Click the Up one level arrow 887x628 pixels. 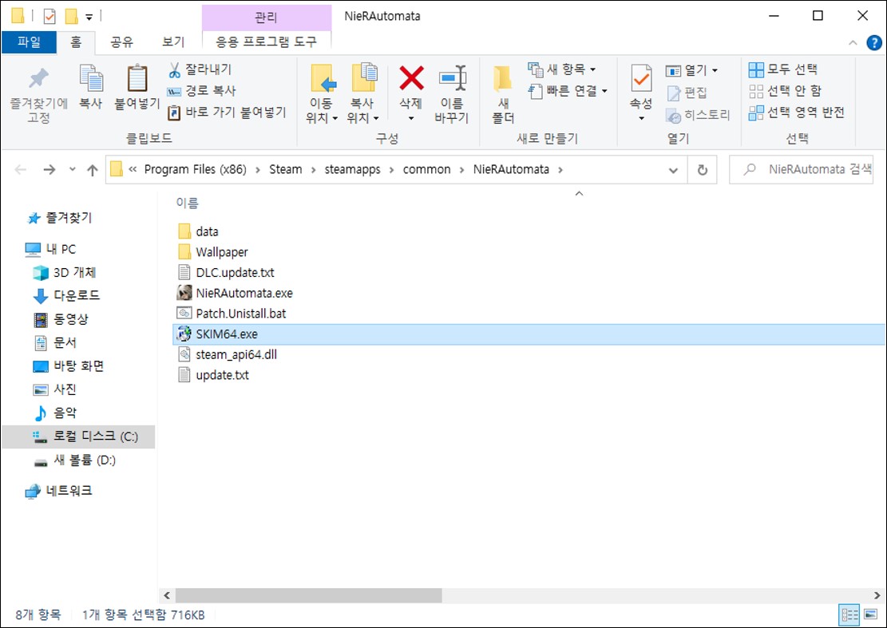point(92,170)
